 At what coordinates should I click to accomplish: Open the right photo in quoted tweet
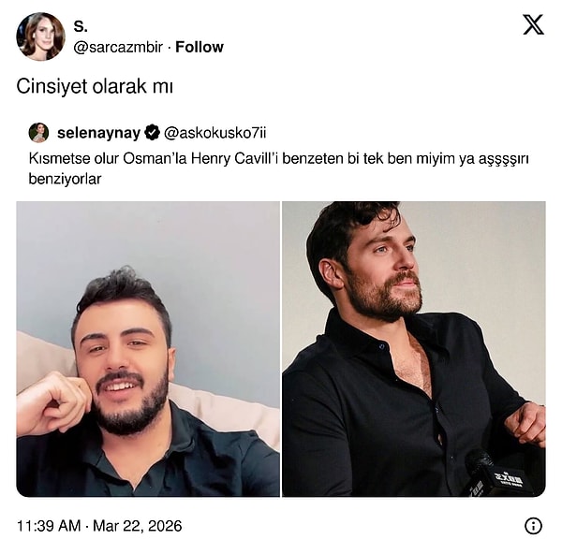pos(413,348)
